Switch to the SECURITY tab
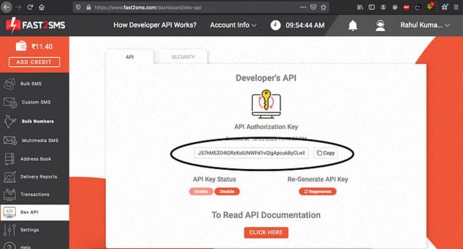Screen dimensions: 463x249 tap(183, 57)
